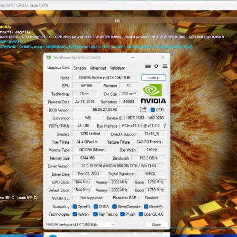Click the 84.4 GPixel/s Pixel Fillrate value
This screenshot has width=237, height=237.
tap(87, 142)
